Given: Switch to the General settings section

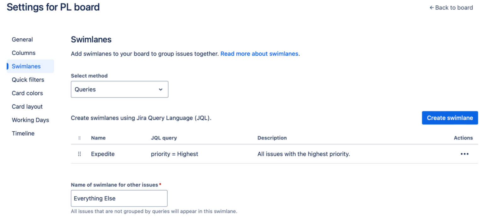Looking at the screenshot, I should [x=22, y=39].
